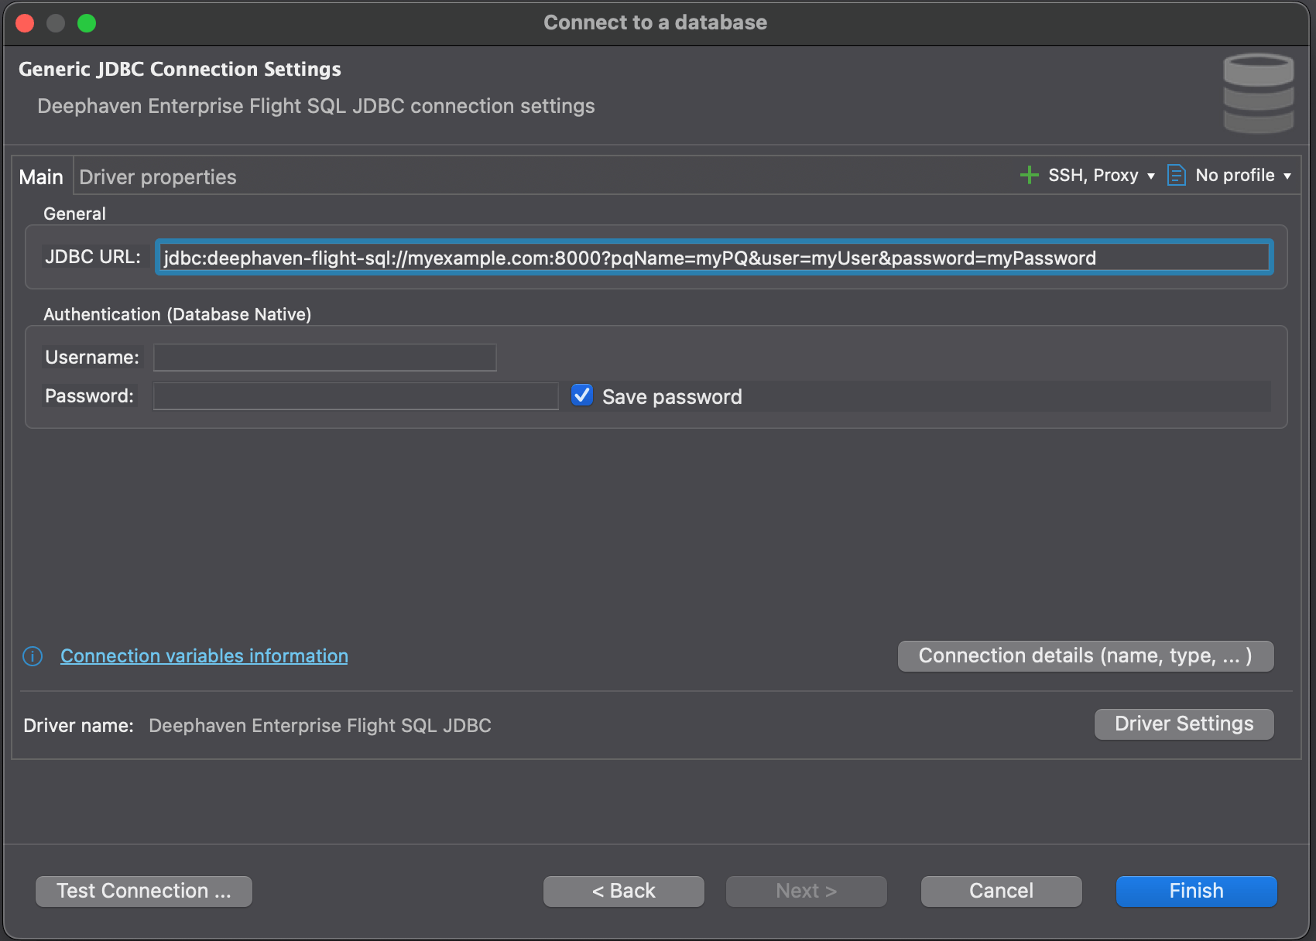Screen dimensions: 1316x941
Task: Toggle the Save password checkbox
Action: (x=582, y=395)
